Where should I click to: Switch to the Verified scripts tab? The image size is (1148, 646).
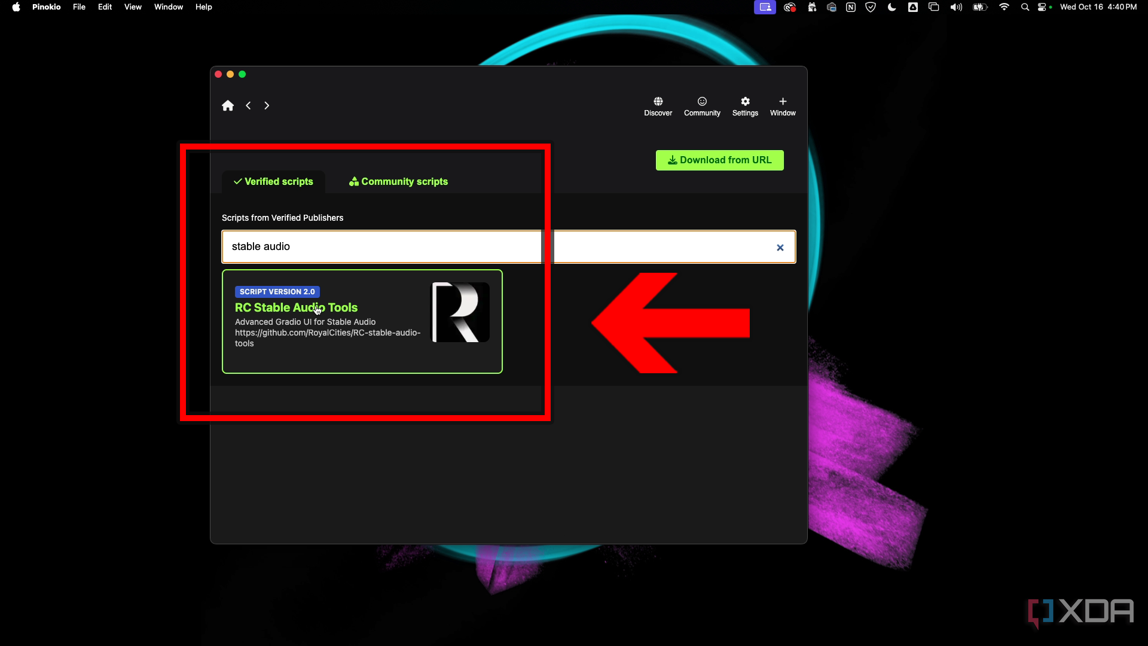[273, 182]
